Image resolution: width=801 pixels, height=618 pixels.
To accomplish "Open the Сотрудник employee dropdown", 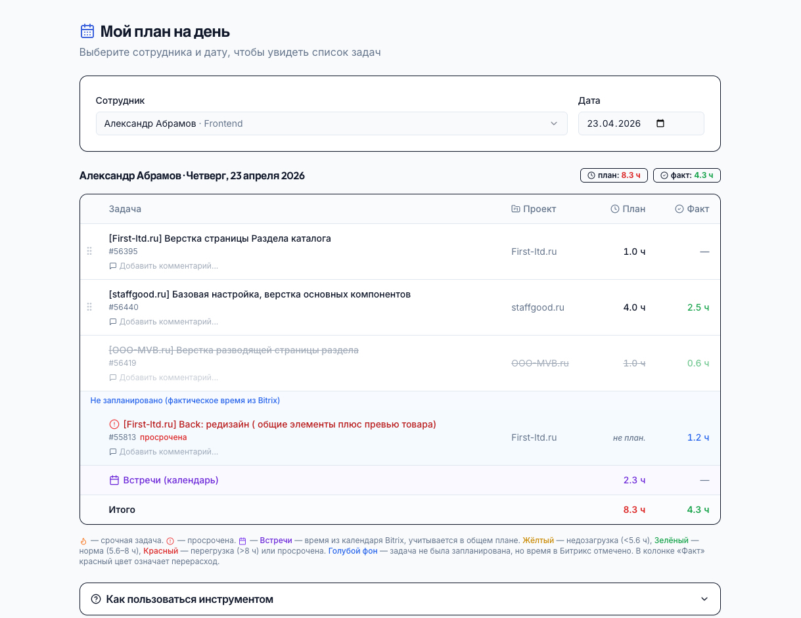I will point(331,123).
